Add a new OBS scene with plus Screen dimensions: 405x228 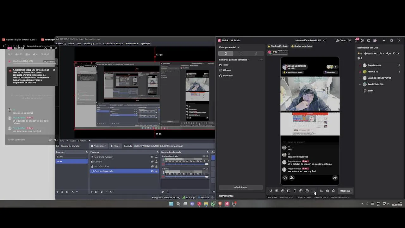pos(57,192)
